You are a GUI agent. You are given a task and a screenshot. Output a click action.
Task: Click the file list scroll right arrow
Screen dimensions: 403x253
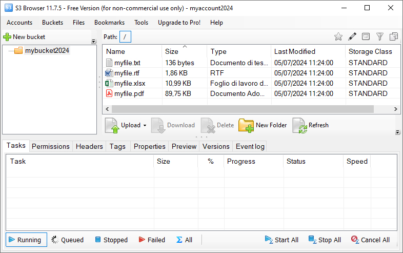pos(395,109)
